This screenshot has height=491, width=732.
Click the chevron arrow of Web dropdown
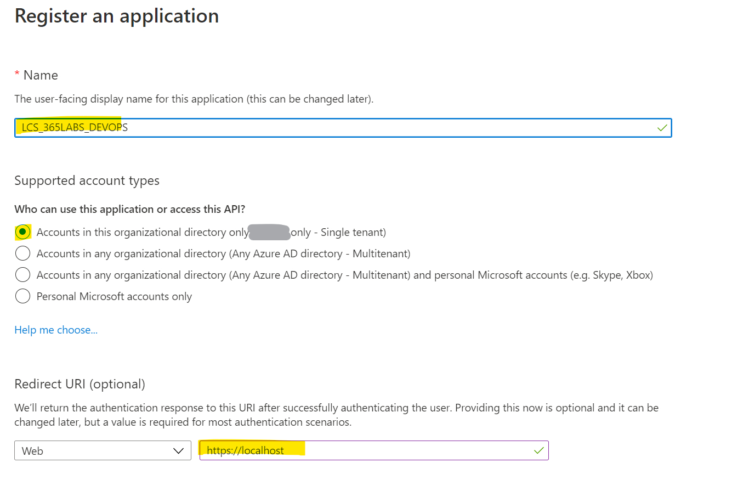pyautogui.click(x=178, y=450)
